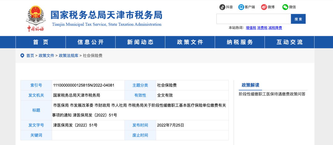Open hot keyword 消费税 link

(262, 28)
